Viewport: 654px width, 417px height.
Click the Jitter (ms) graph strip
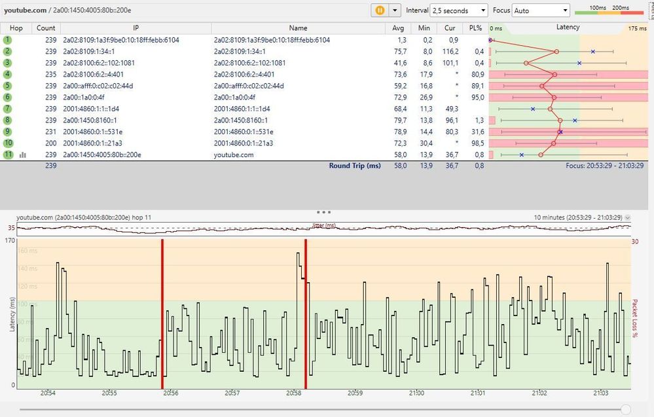[323, 228]
